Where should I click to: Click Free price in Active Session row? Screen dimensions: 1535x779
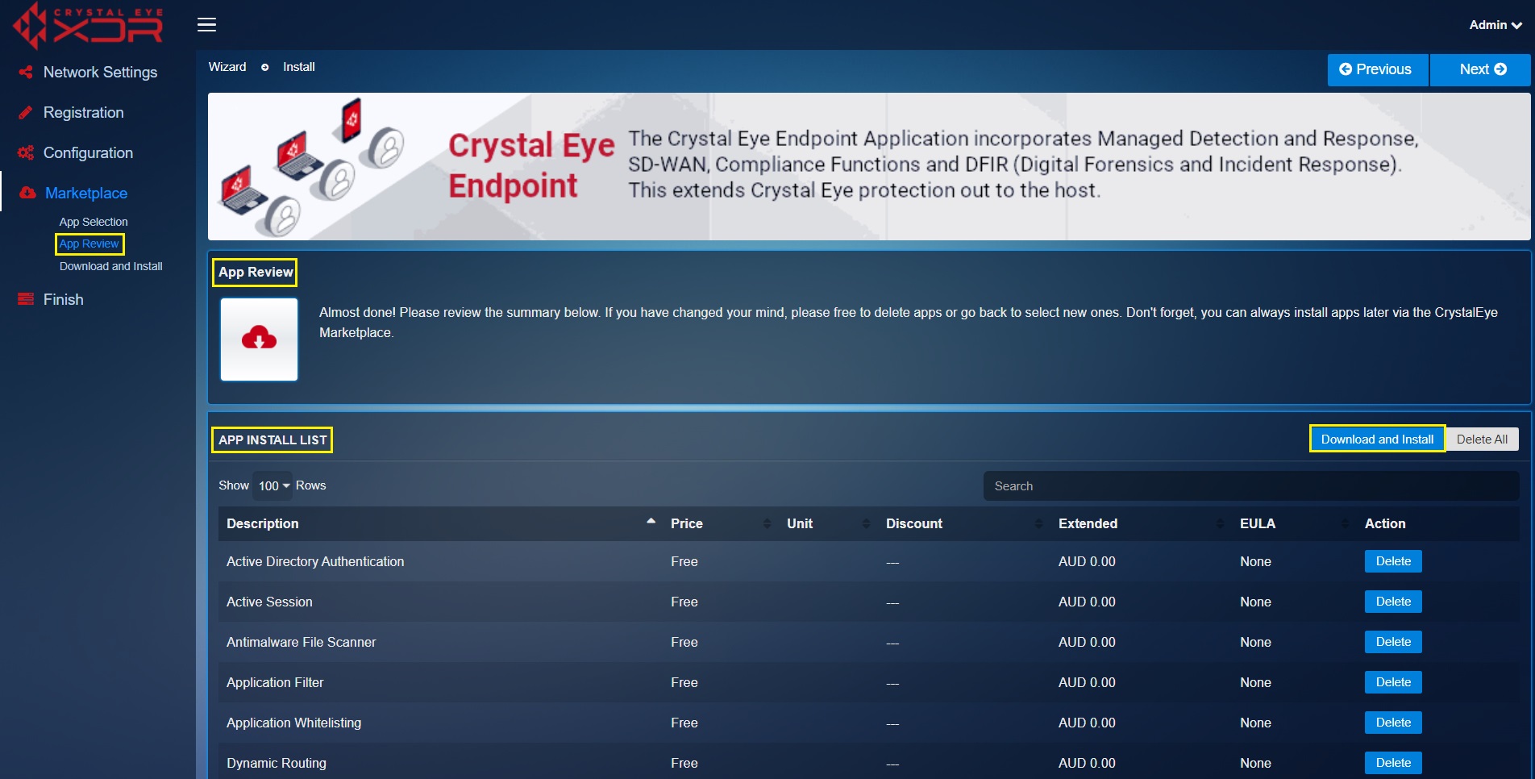click(684, 602)
